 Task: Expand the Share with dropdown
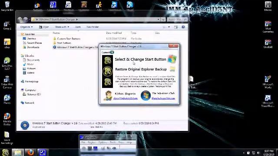point(62,27)
